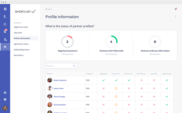Click Dave Dungey's Logo/Avatar green checkmark
This screenshot has height=113, width=182.
167,96
